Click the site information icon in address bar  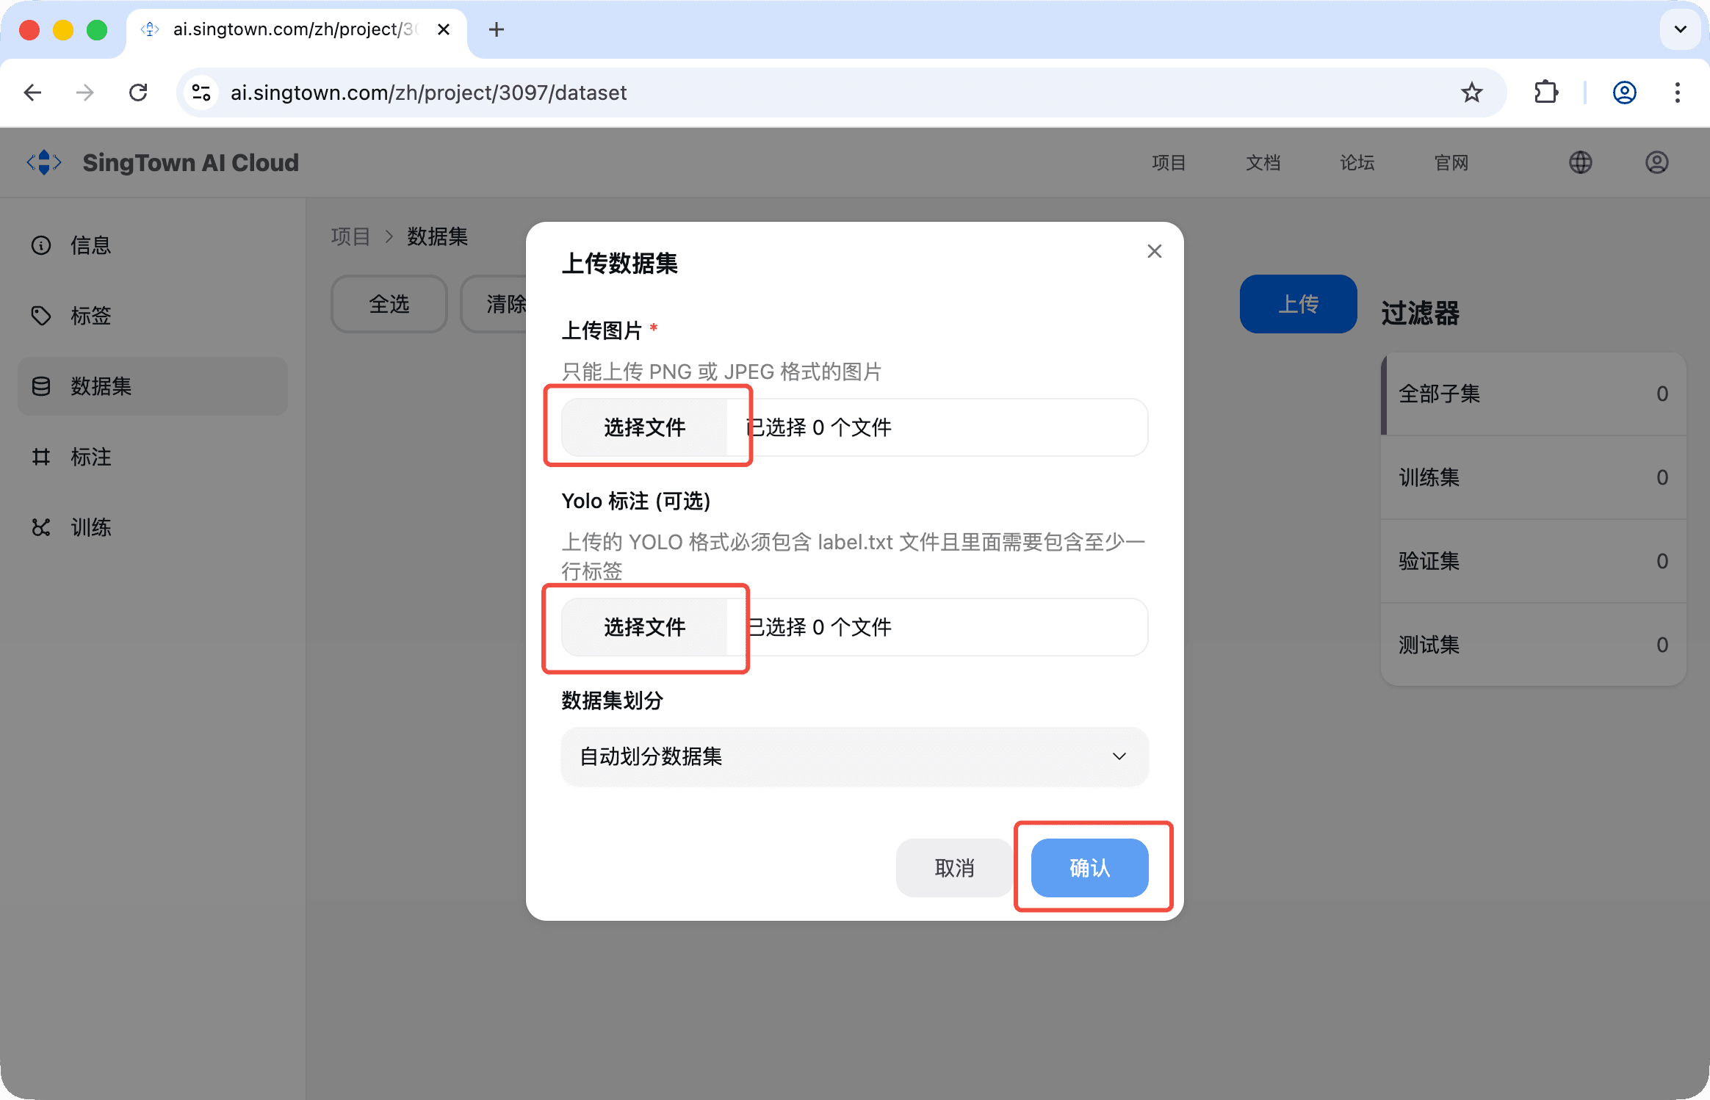click(x=201, y=93)
